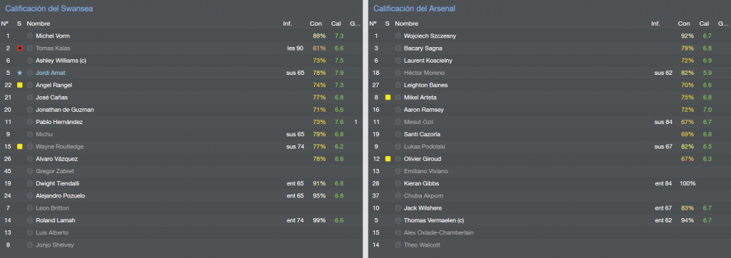This screenshot has width=731, height=258.
Task: Click yellow card icon for Mikel Arteta
Action: click(x=388, y=98)
